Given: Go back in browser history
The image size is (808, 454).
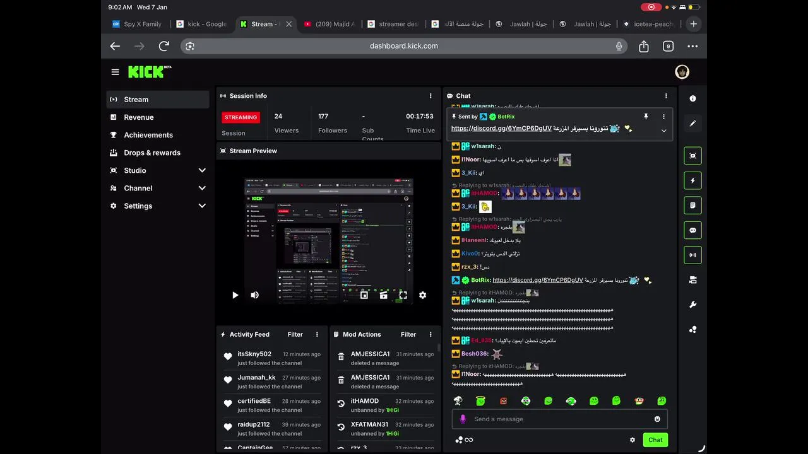Looking at the screenshot, I should pos(115,46).
